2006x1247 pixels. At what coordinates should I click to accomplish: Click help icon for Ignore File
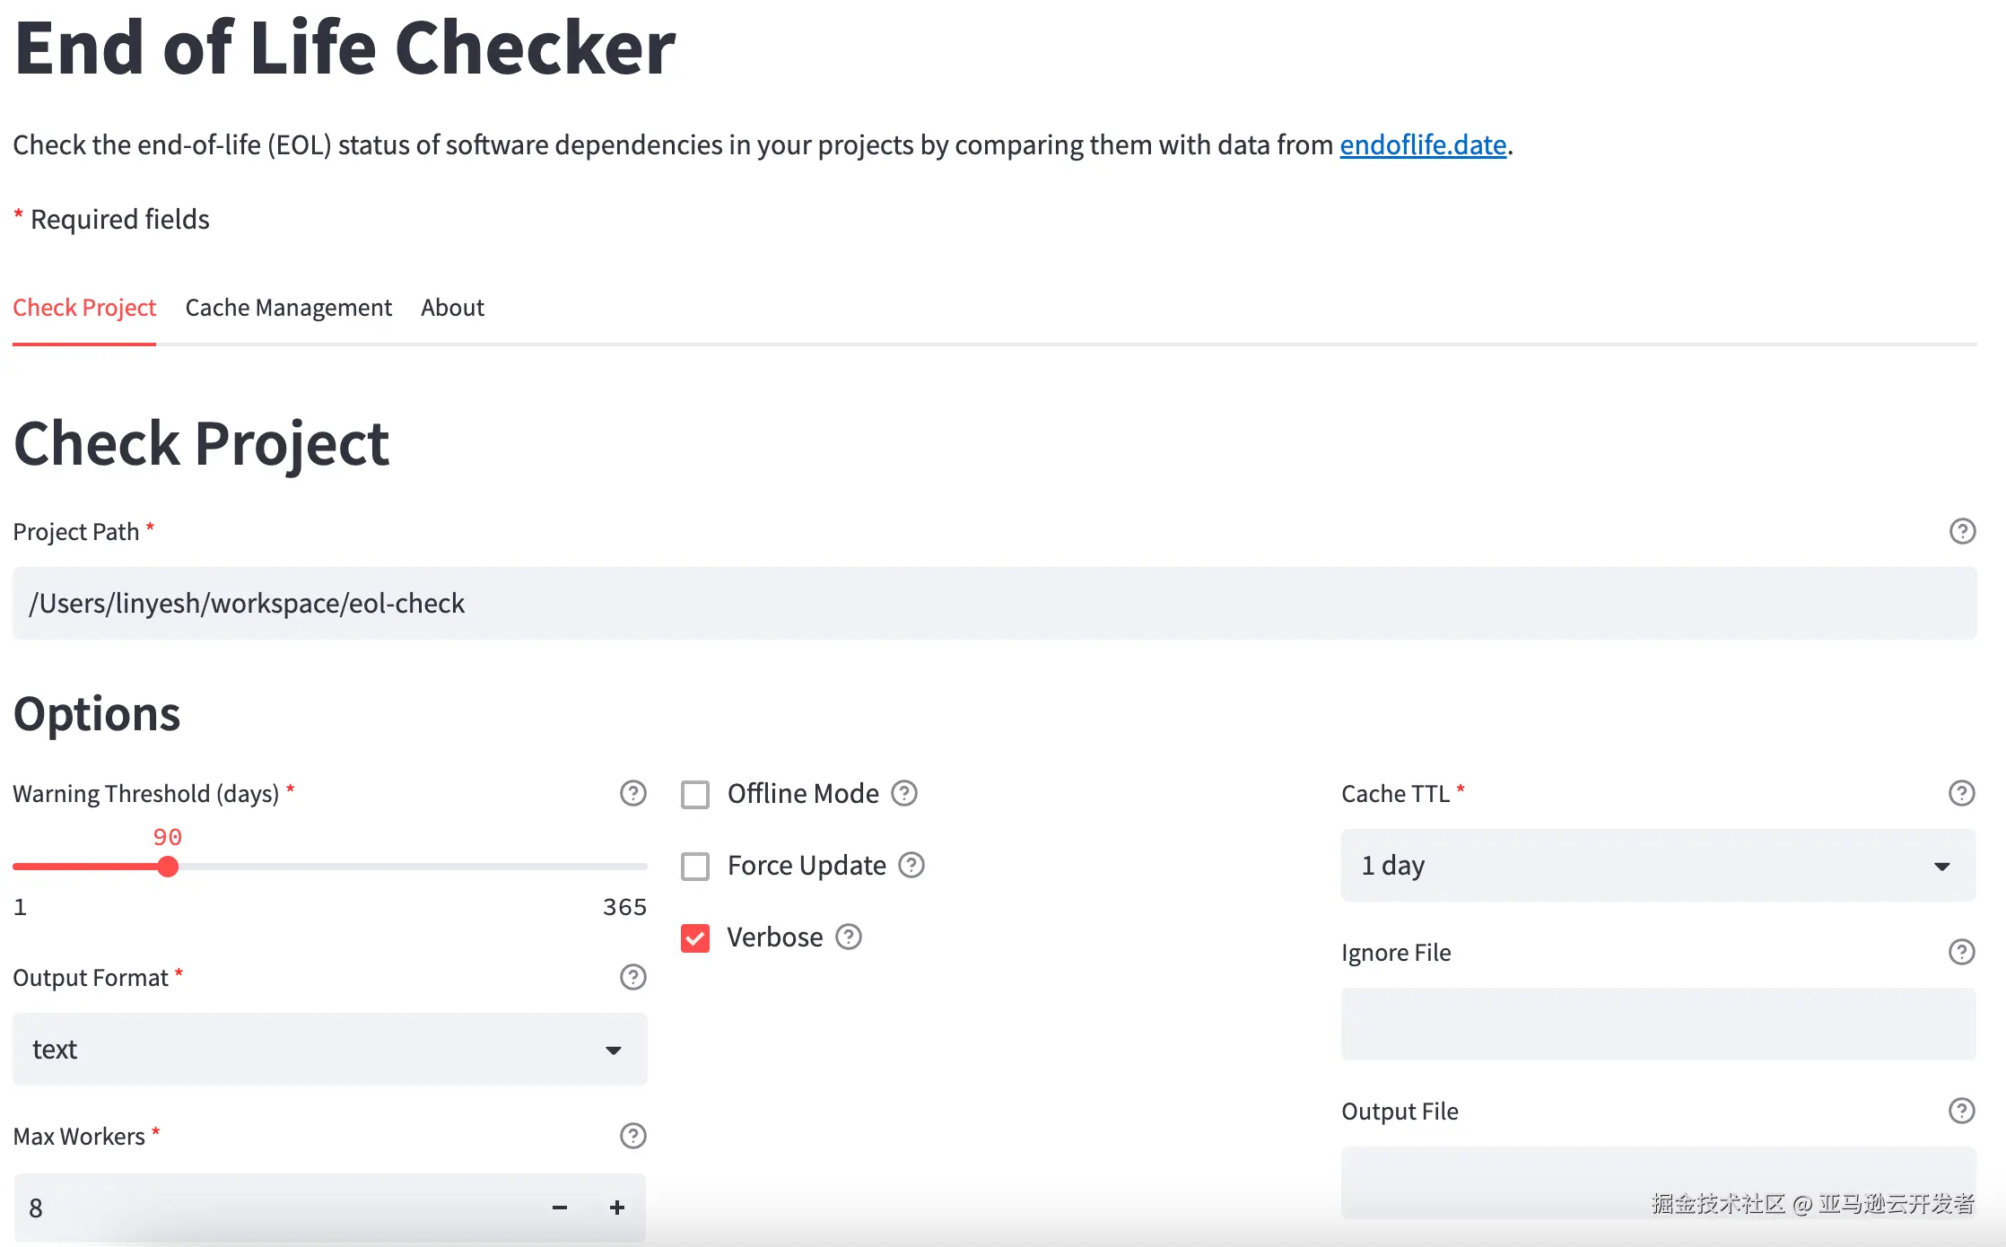[1961, 952]
